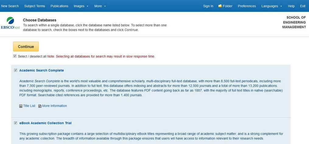Open the Academic Search Complete database link
The width and height of the screenshot is (309, 144).
pos(41,70)
